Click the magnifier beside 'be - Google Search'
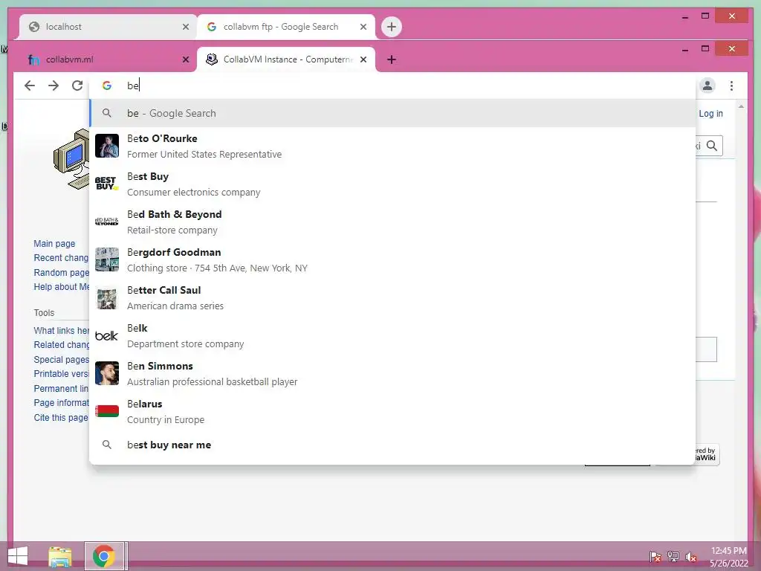 tap(107, 113)
